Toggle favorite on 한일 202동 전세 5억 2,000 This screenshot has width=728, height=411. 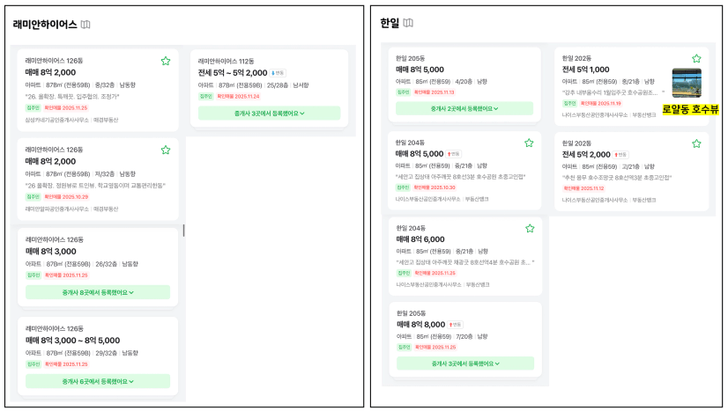pyautogui.click(x=696, y=143)
